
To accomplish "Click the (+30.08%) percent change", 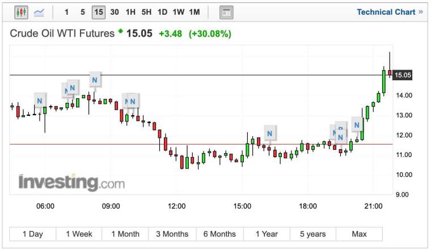I will pos(210,34).
